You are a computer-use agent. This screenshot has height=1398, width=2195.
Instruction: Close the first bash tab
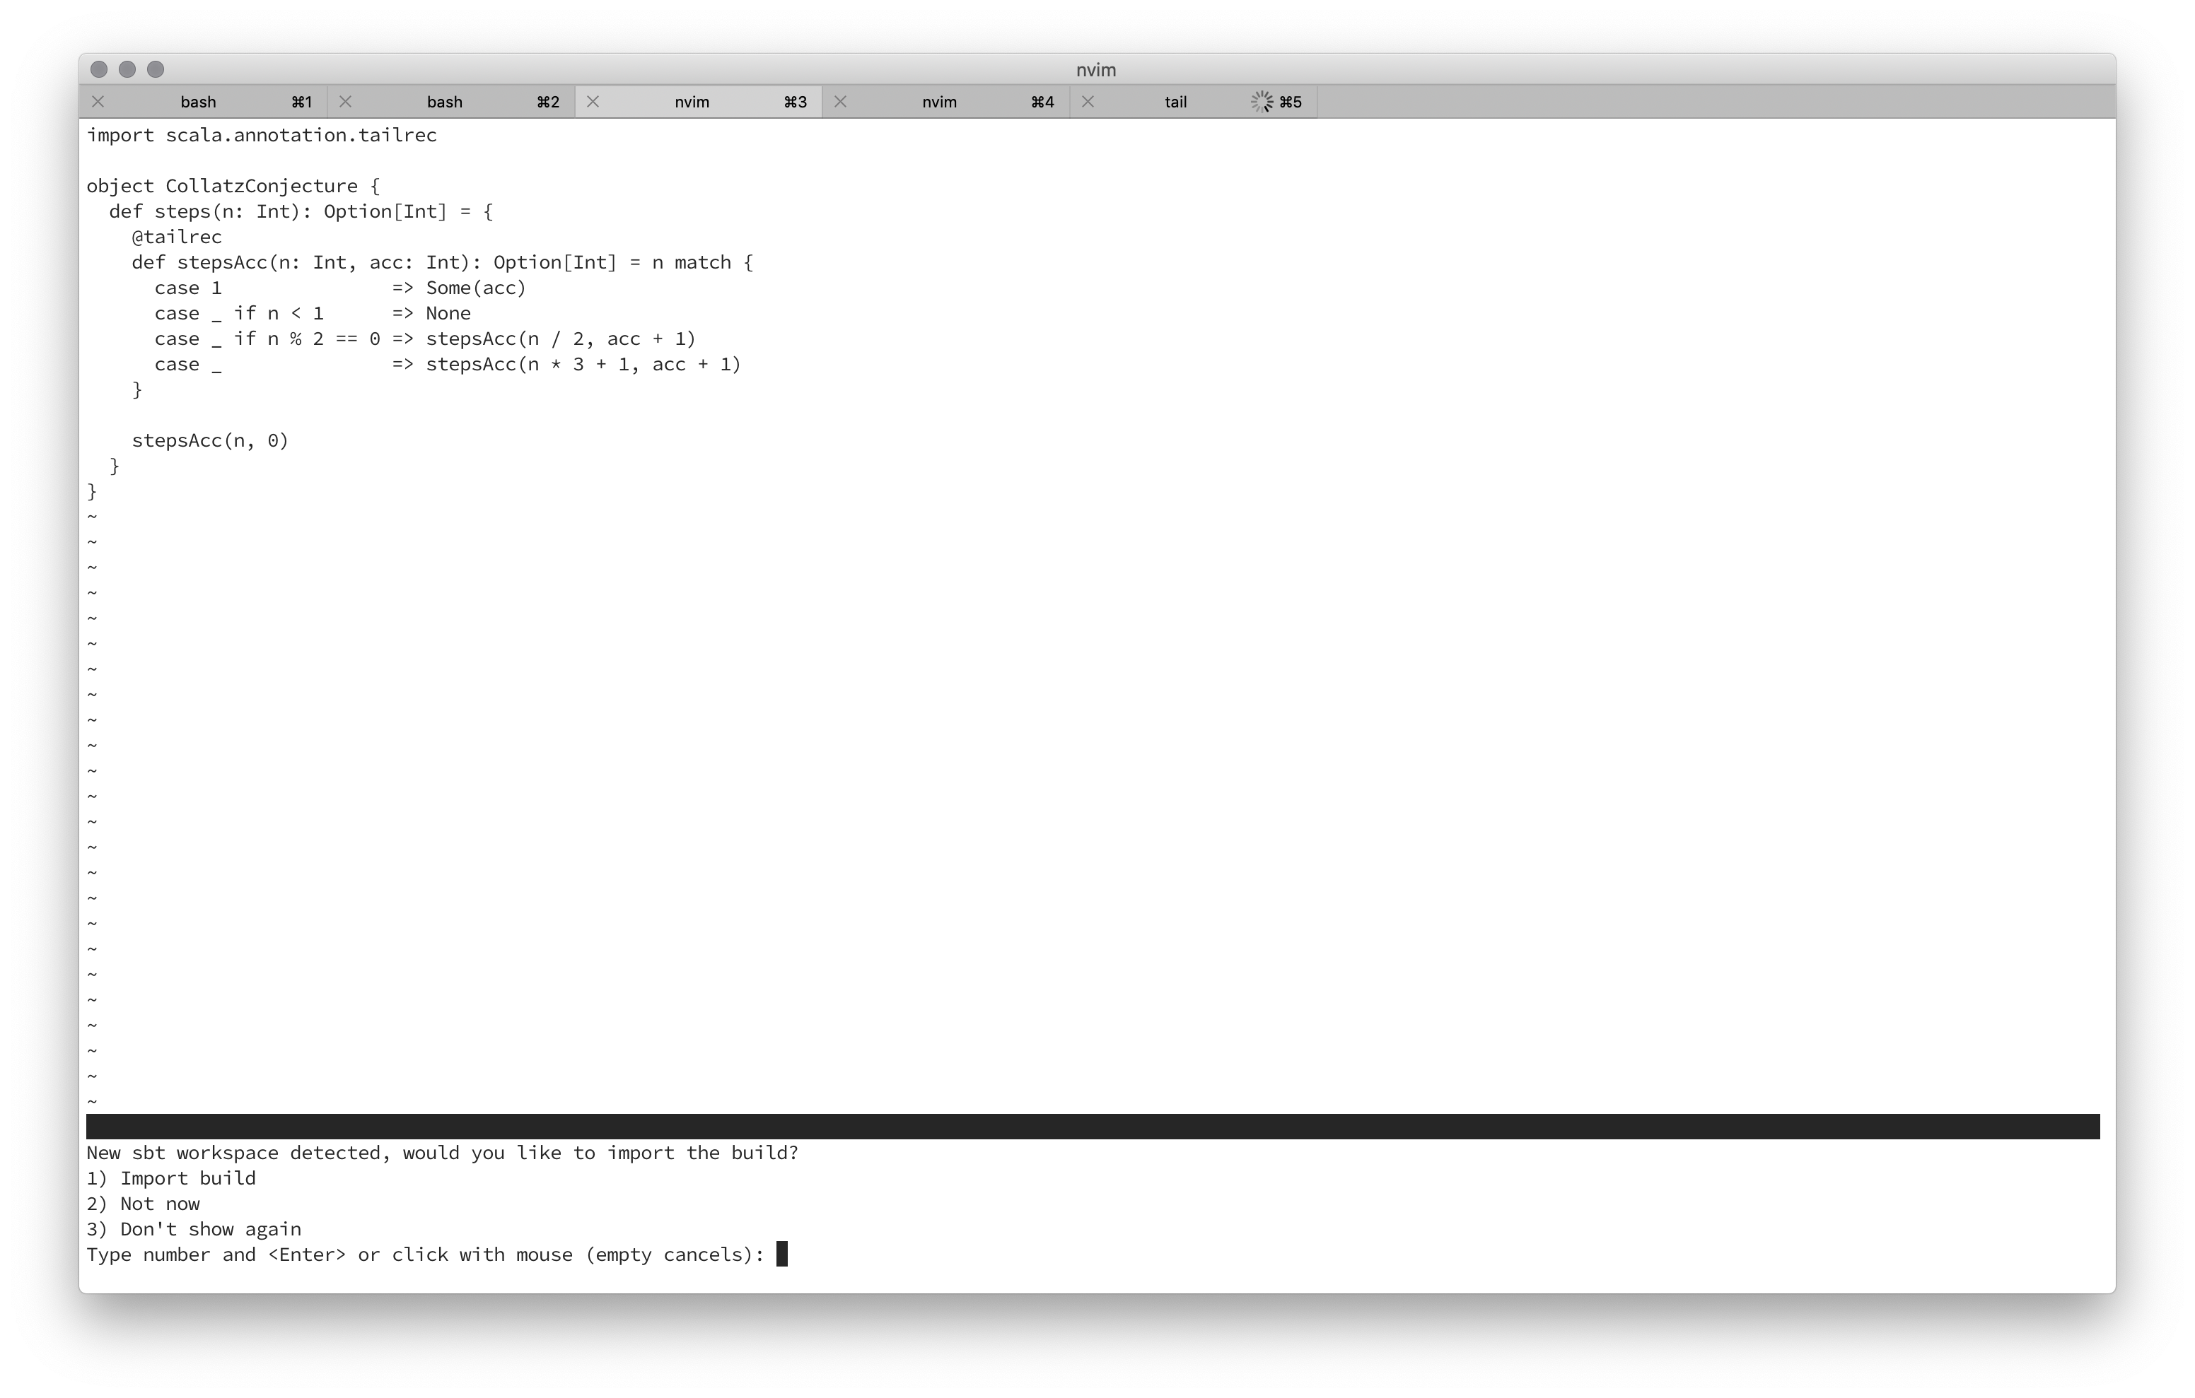point(98,101)
